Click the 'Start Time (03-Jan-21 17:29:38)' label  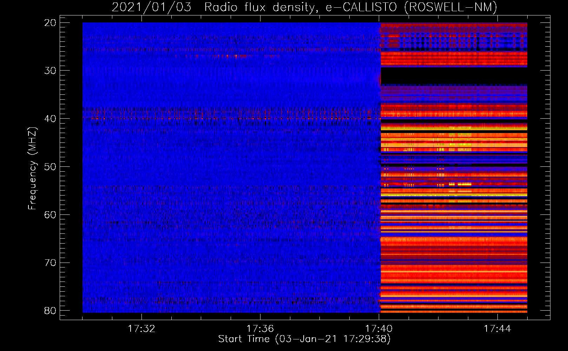pos(304,339)
